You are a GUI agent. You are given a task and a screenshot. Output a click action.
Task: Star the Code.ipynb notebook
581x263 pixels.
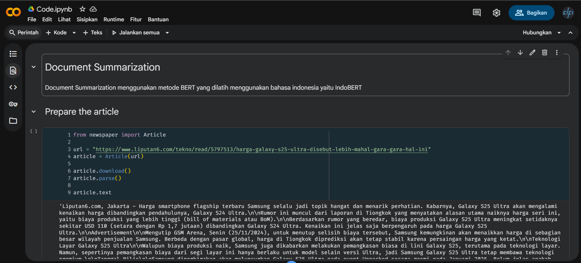pyautogui.click(x=82, y=9)
